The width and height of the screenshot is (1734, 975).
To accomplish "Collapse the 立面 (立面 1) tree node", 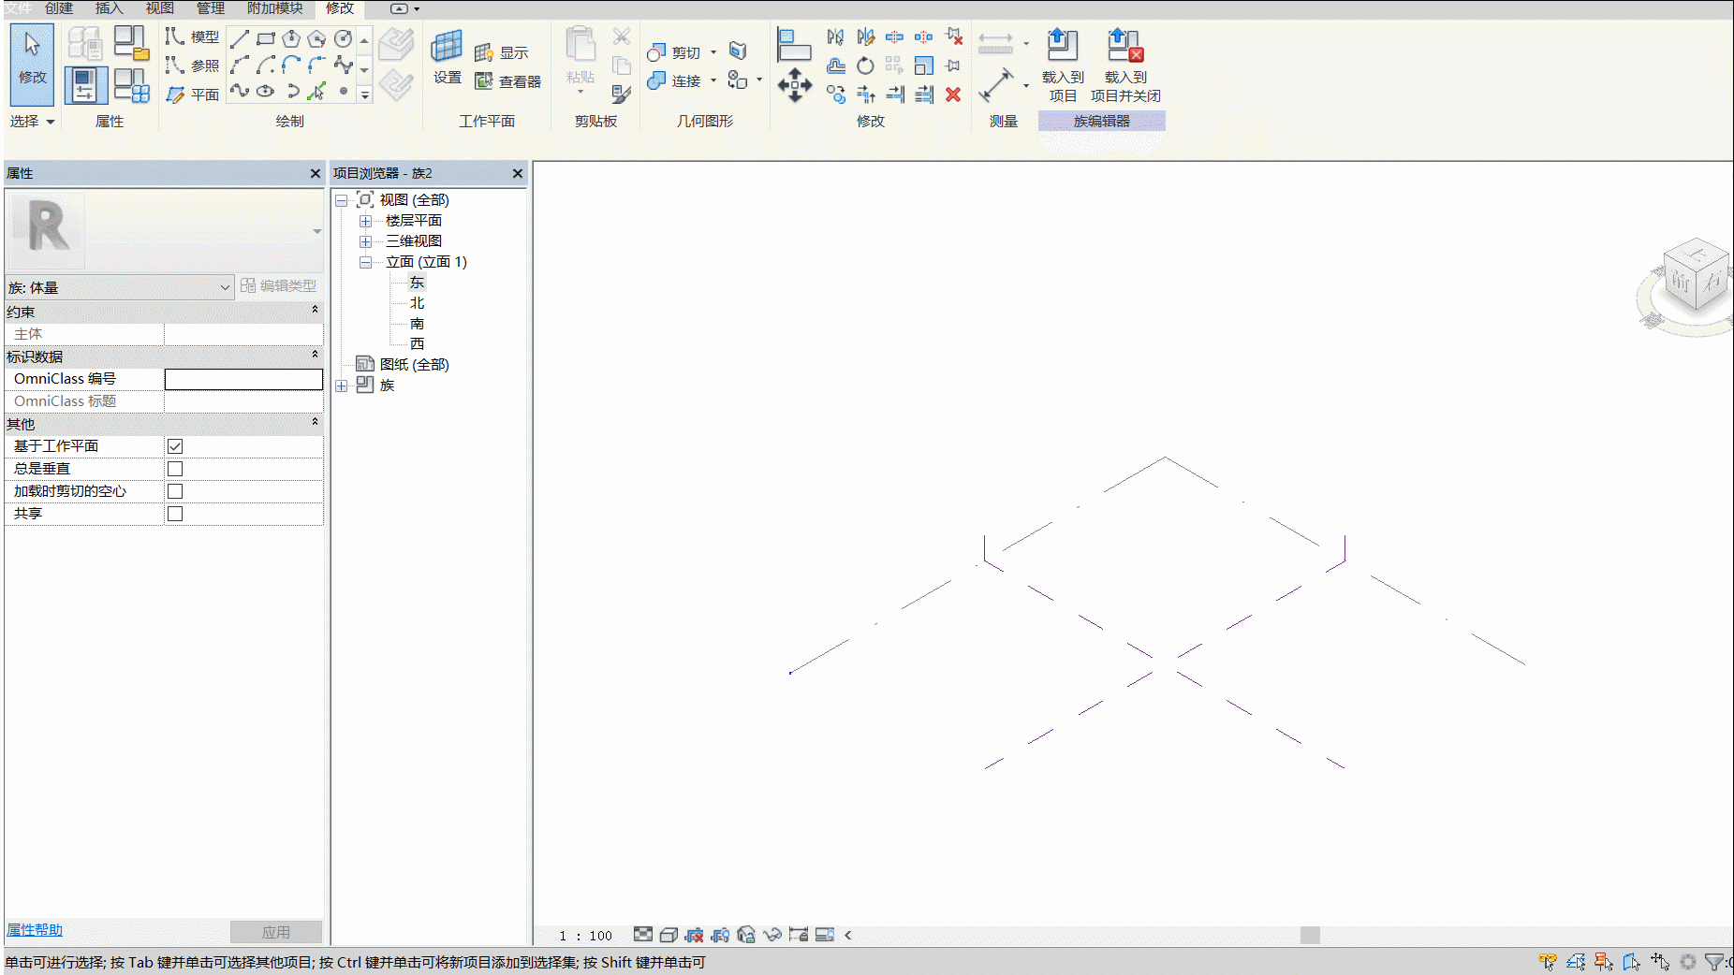I will 366,262.
